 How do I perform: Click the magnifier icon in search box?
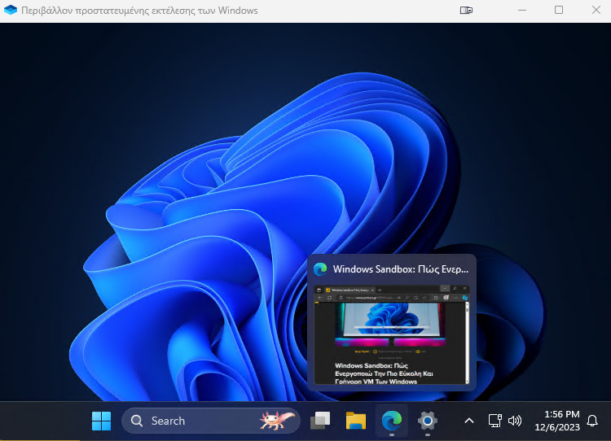(137, 421)
